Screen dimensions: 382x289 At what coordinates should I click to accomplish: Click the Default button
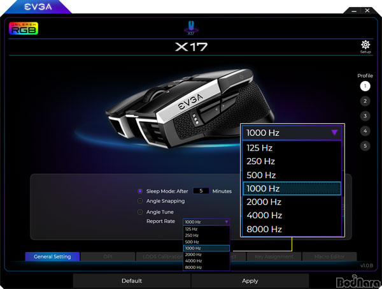pyautogui.click(x=132, y=281)
